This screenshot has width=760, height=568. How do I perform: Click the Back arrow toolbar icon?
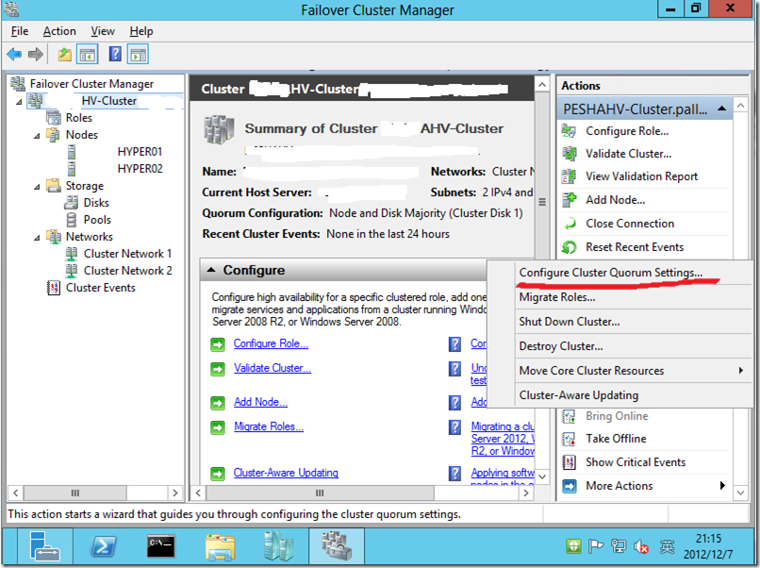click(14, 55)
